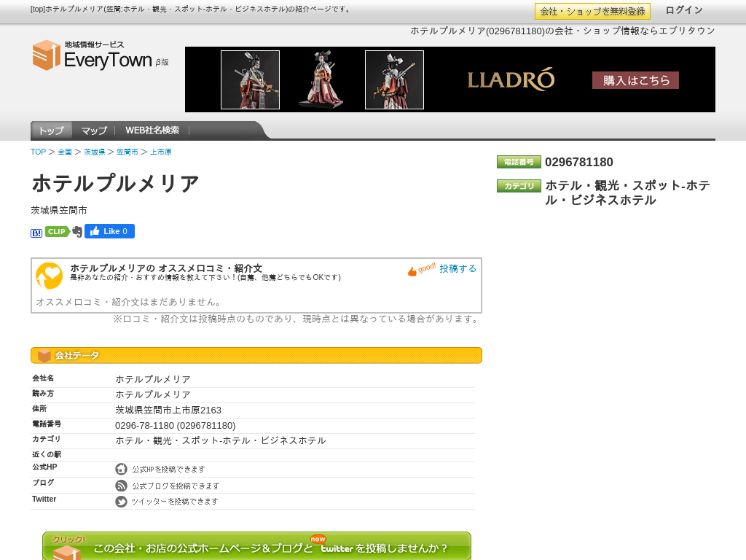Click the カテゴリ green label badge
This screenshot has width=746, height=560.
[x=519, y=186]
